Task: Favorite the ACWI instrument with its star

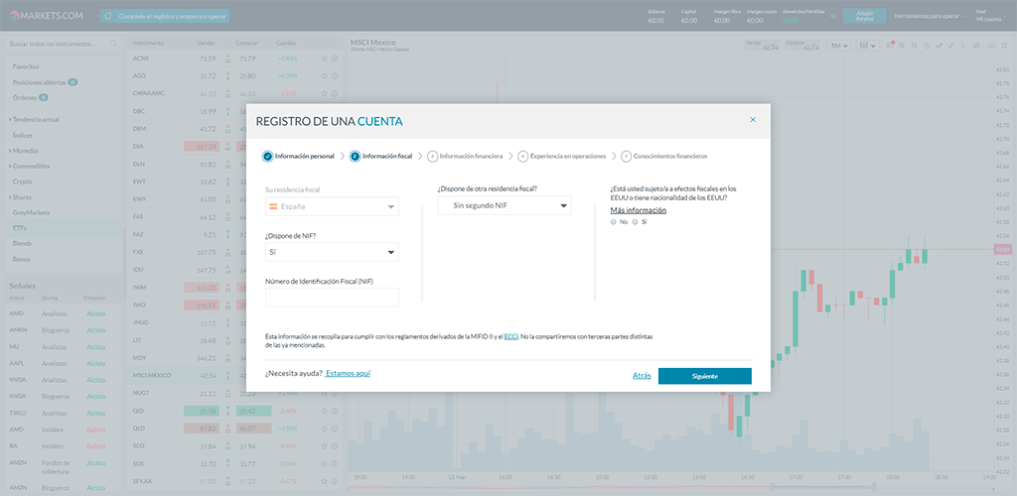Action: [x=325, y=59]
